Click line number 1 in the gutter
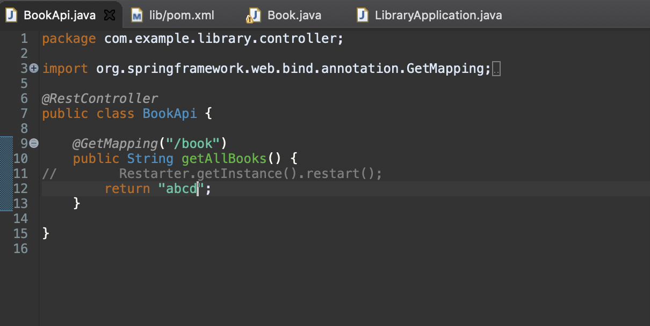 [24, 39]
